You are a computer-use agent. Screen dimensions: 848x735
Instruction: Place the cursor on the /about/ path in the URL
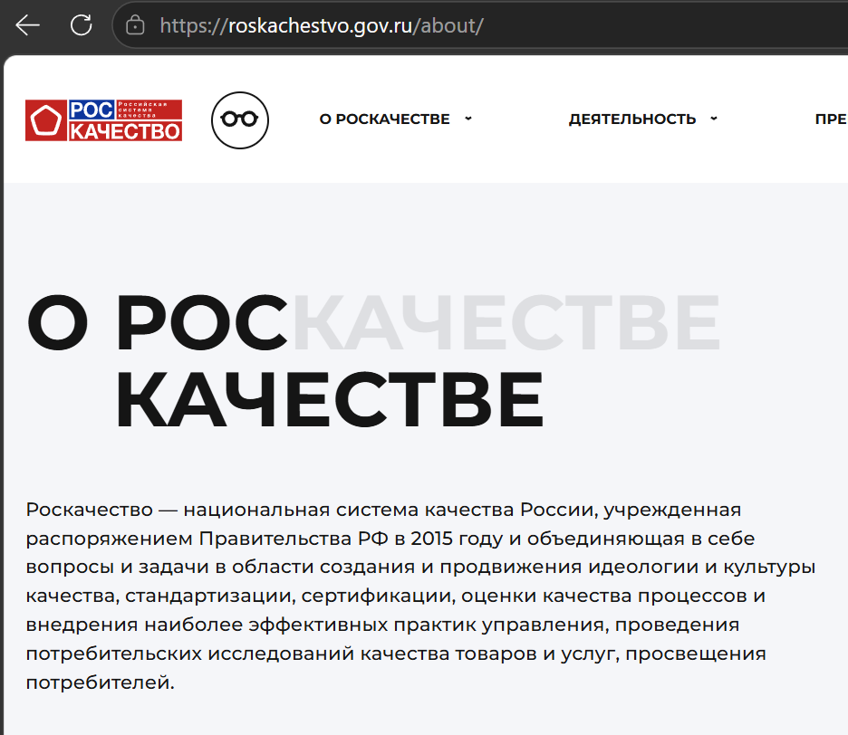point(448,26)
